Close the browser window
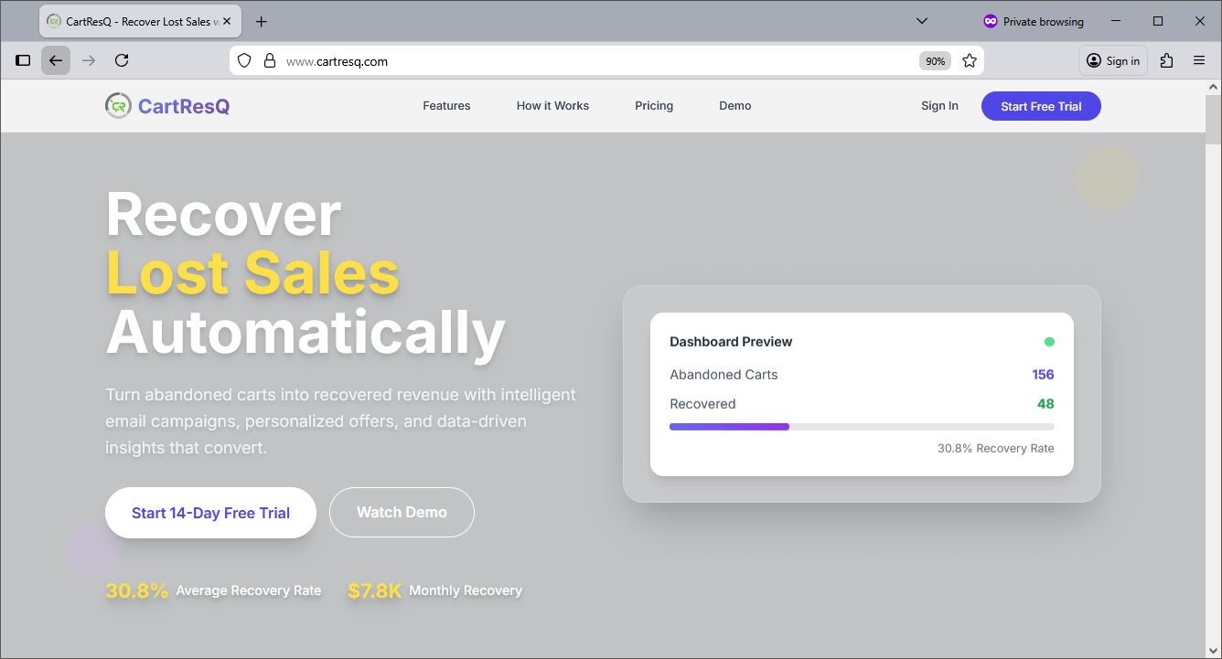This screenshot has height=659, width=1222. (x=1200, y=21)
